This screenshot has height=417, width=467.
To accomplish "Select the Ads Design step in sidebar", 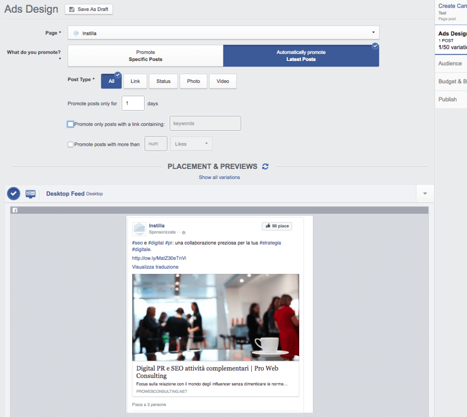I will point(452,40).
